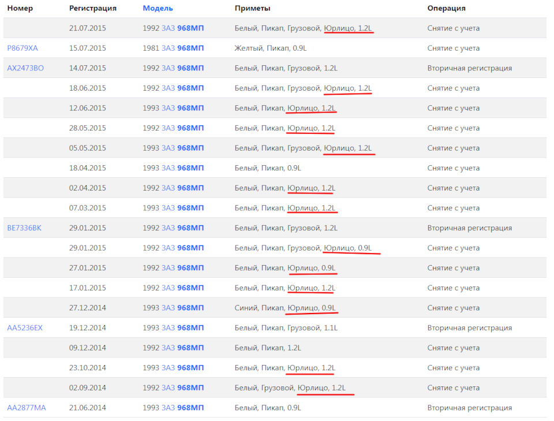Open ЗАЗ 968МП model link dated 21.06.2014
The height and width of the screenshot is (421, 554).
[183, 408]
